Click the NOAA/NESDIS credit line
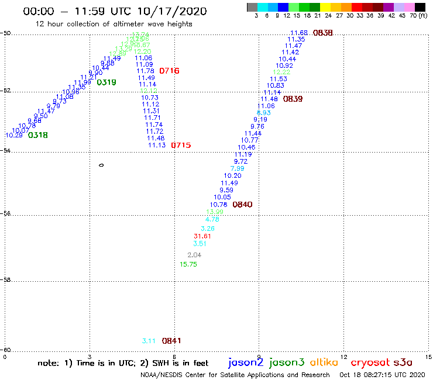Screen dimensions: 433x380 [235, 375]
